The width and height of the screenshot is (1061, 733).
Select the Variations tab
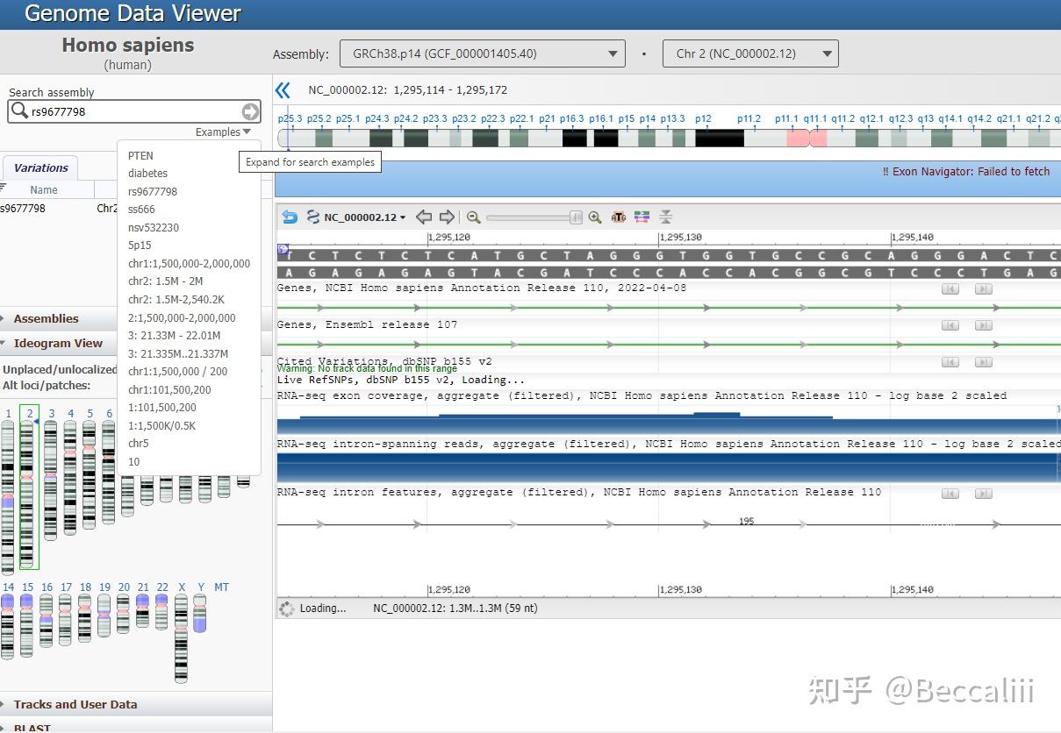point(40,168)
